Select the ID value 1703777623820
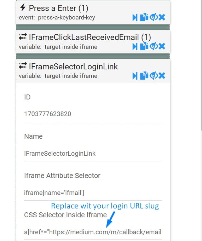The width and height of the screenshot is (202, 241). click(x=48, y=114)
